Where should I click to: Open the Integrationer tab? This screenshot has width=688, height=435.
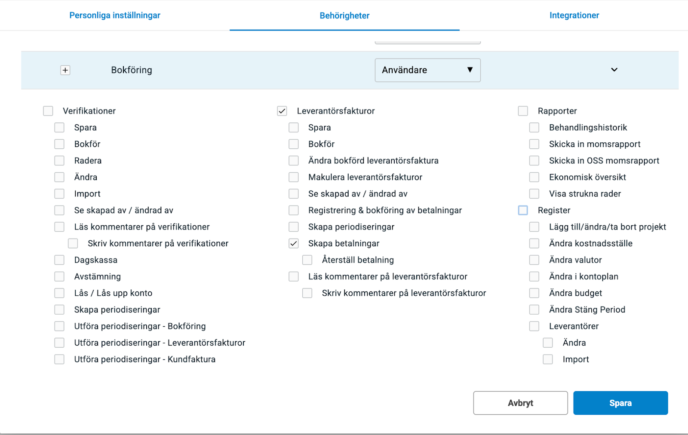click(x=574, y=15)
